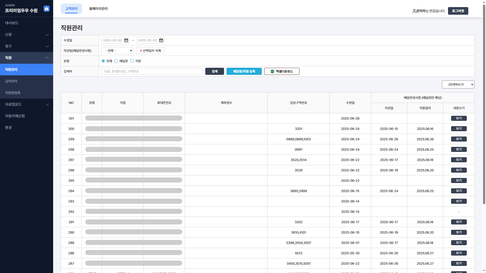Open the 작성일 전체 dropdown
This screenshot has width=486, height=273.
117,51
